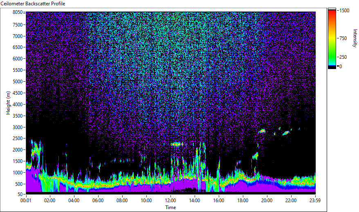Click the 50 height axis label

(x=20, y=194)
